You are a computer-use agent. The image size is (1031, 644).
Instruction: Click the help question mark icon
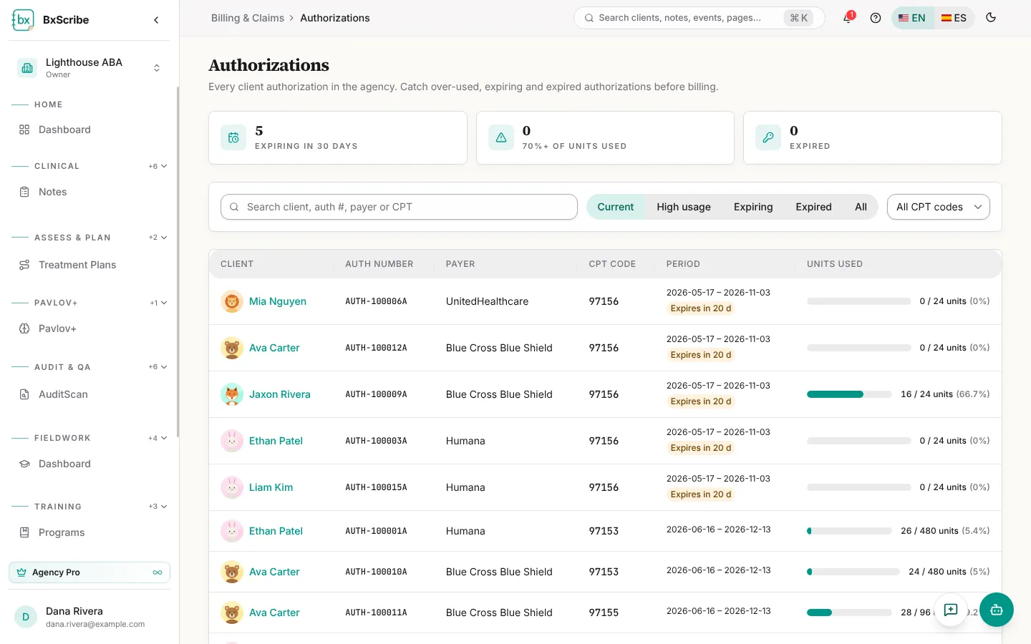tap(875, 18)
